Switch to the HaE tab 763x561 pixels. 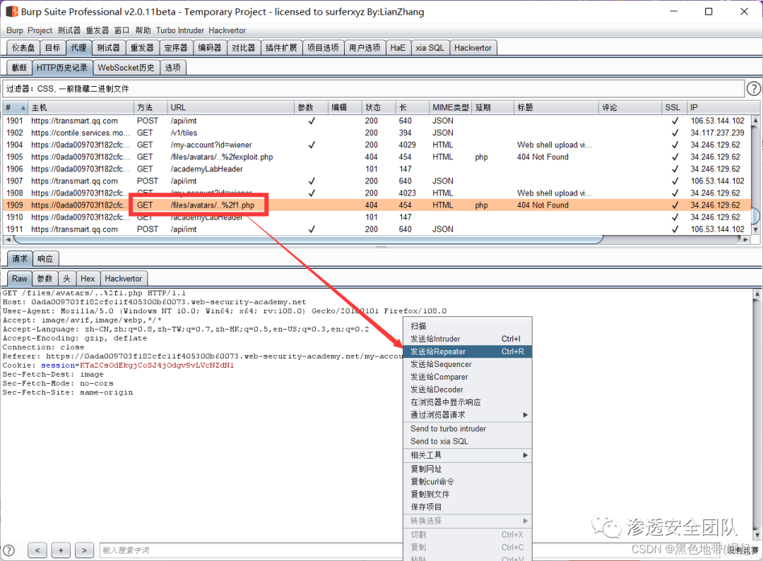pos(398,48)
